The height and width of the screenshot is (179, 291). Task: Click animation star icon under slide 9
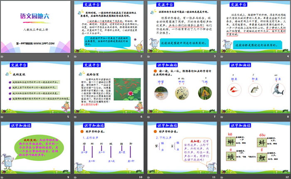[2, 177]
